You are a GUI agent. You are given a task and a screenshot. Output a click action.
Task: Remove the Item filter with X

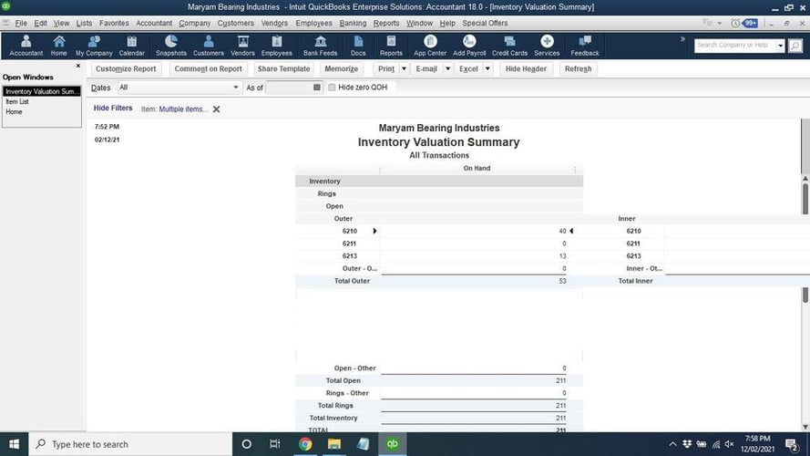(217, 109)
